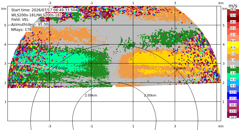
Task: Click the -28.0 label on colorbar
Action: pyautogui.click(x=233, y=118)
